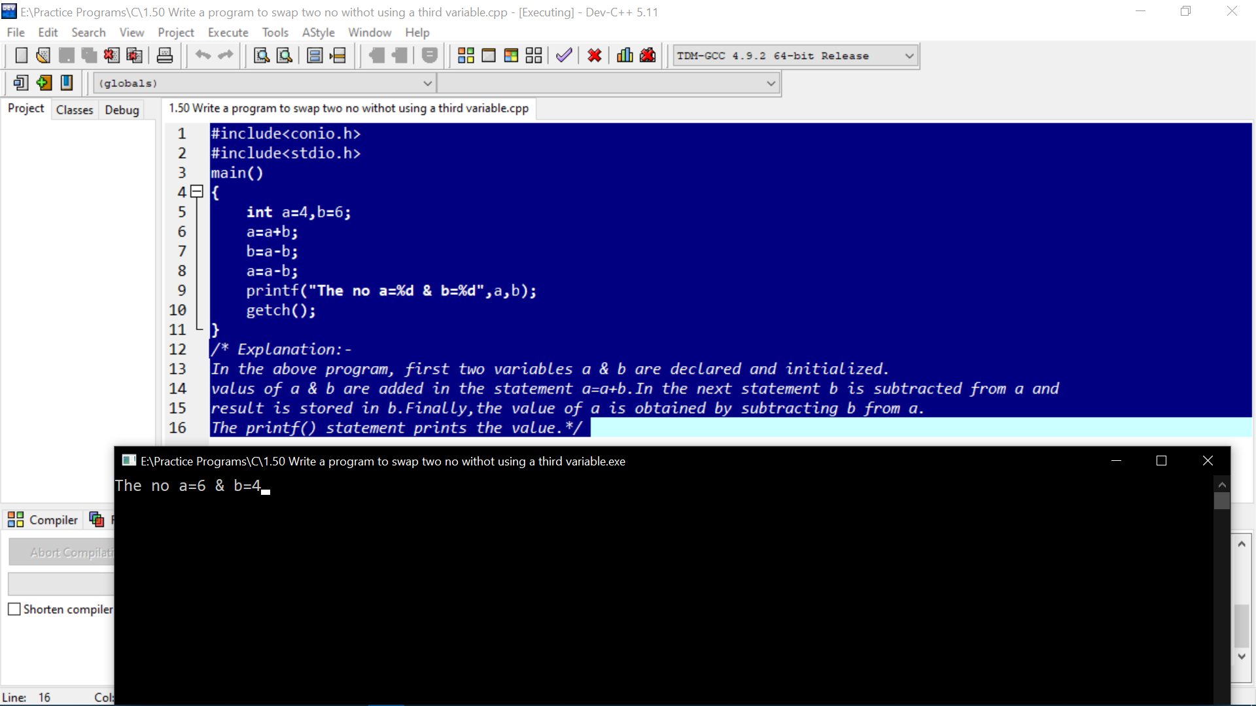The width and height of the screenshot is (1256, 706).
Task: Open the File menu
Action: [16, 32]
